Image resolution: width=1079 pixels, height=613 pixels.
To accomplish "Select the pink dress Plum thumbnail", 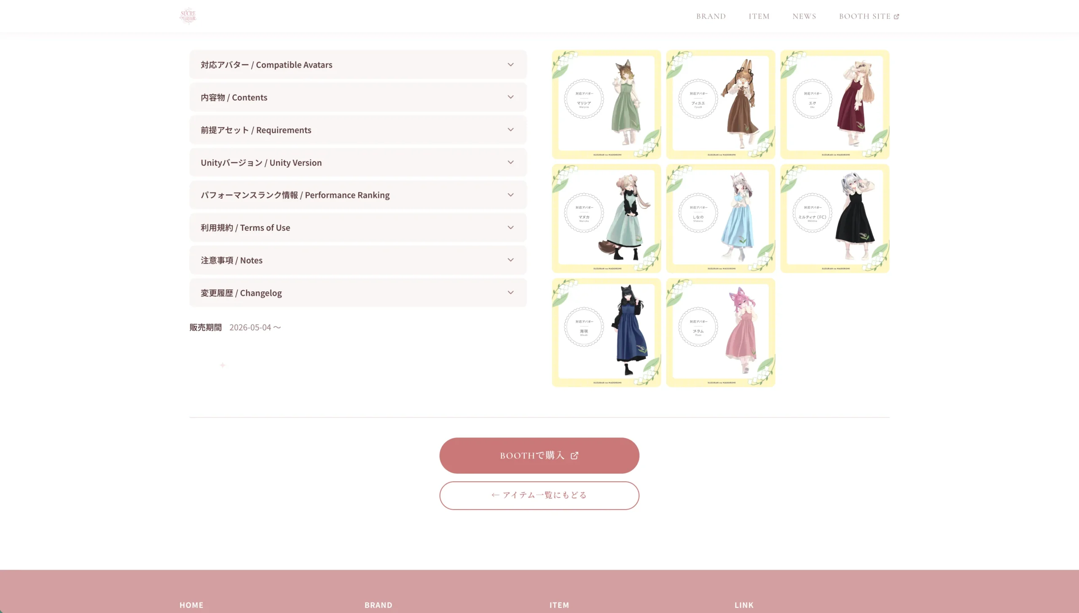I will (721, 333).
